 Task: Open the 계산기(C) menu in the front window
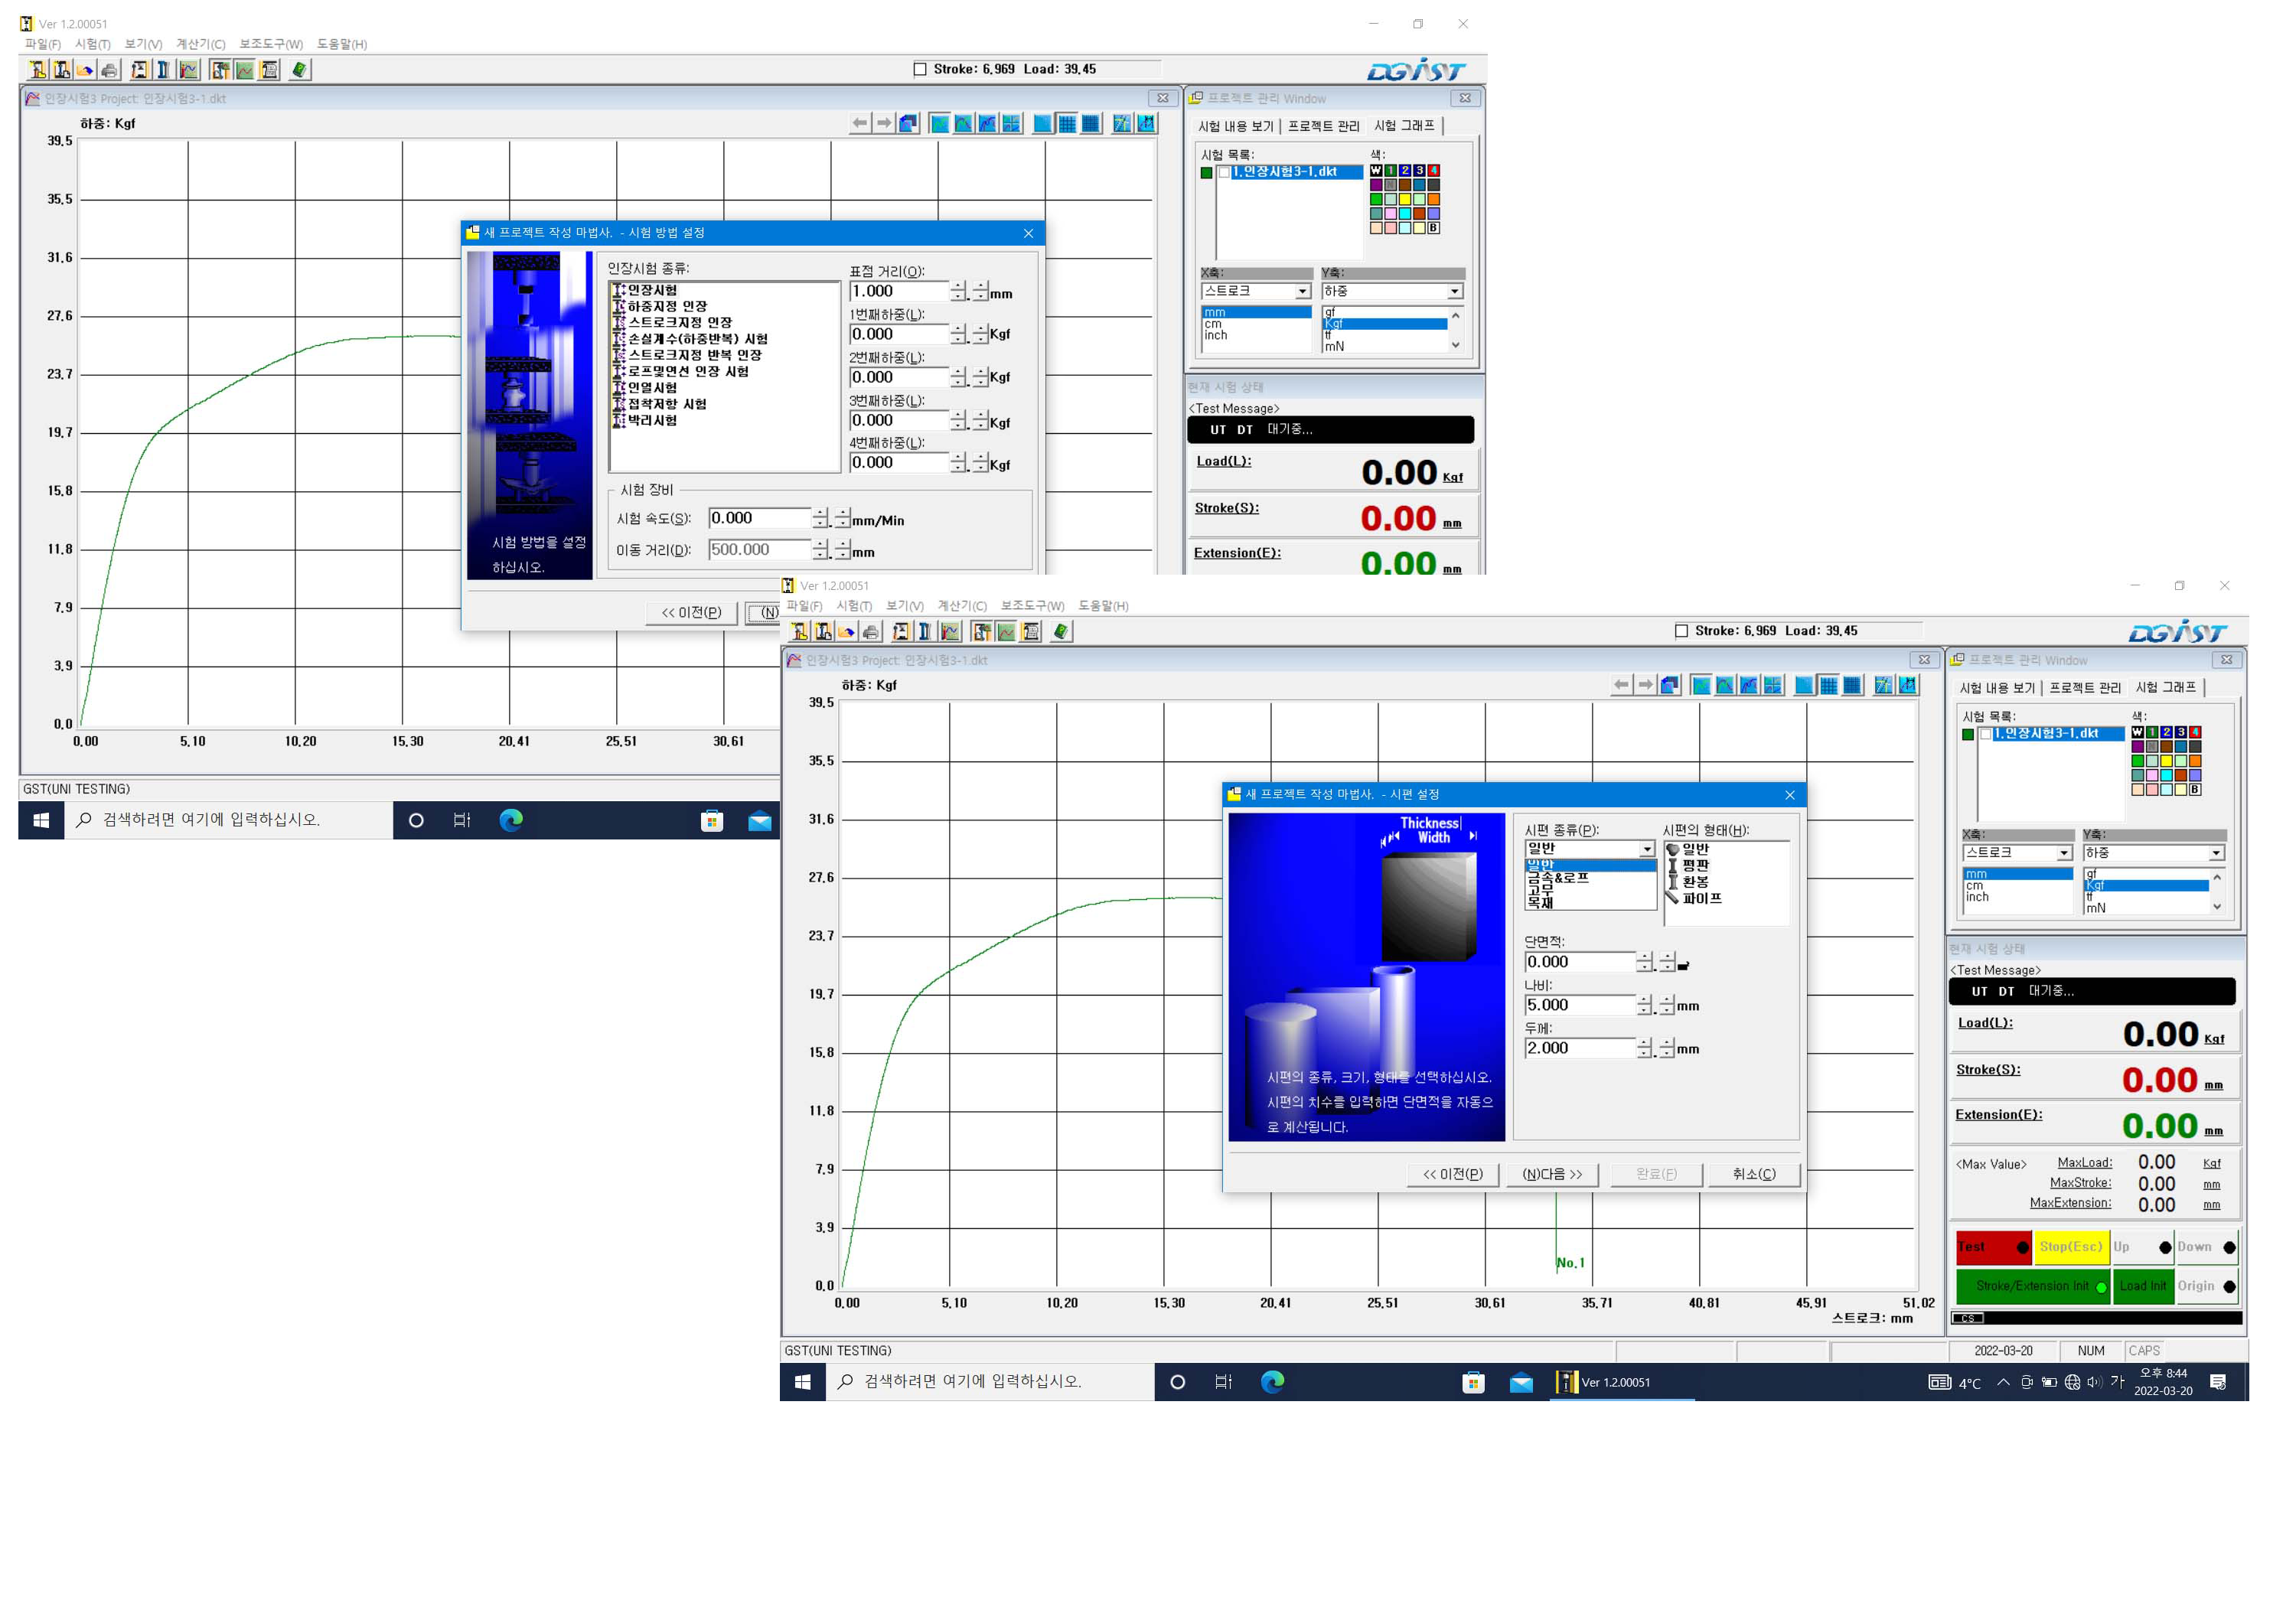point(961,606)
